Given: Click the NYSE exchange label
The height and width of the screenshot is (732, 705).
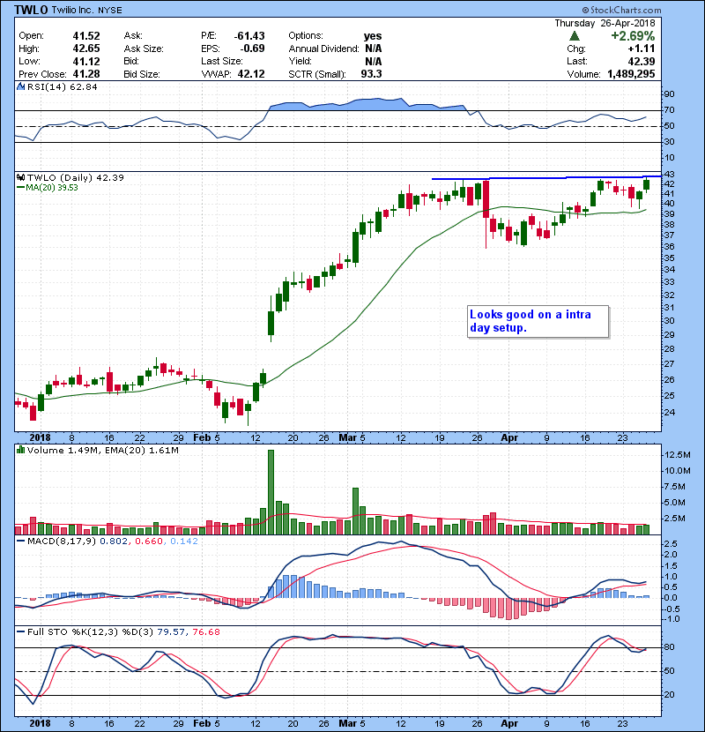Looking at the screenshot, I should pyautogui.click(x=110, y=11).
